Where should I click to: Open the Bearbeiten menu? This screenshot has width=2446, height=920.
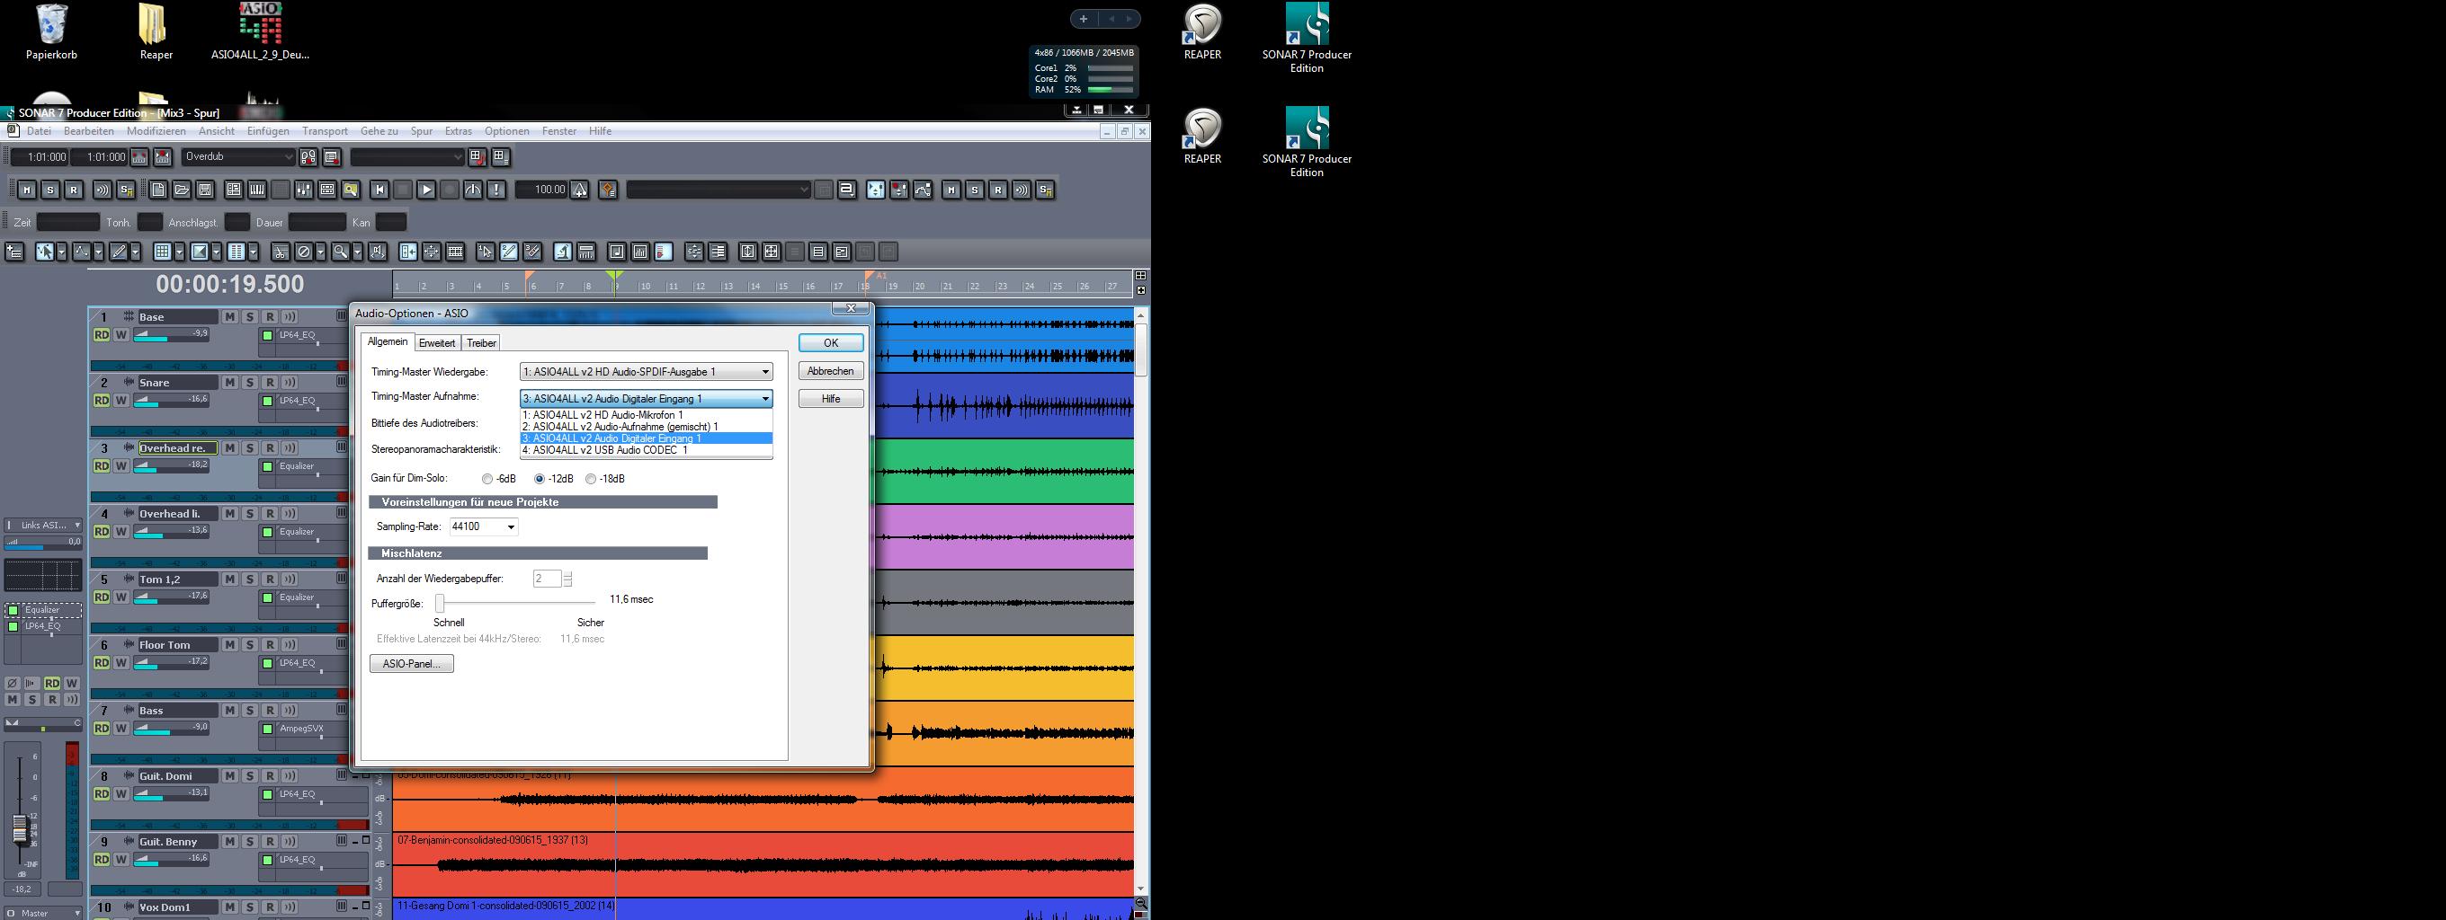88,131
